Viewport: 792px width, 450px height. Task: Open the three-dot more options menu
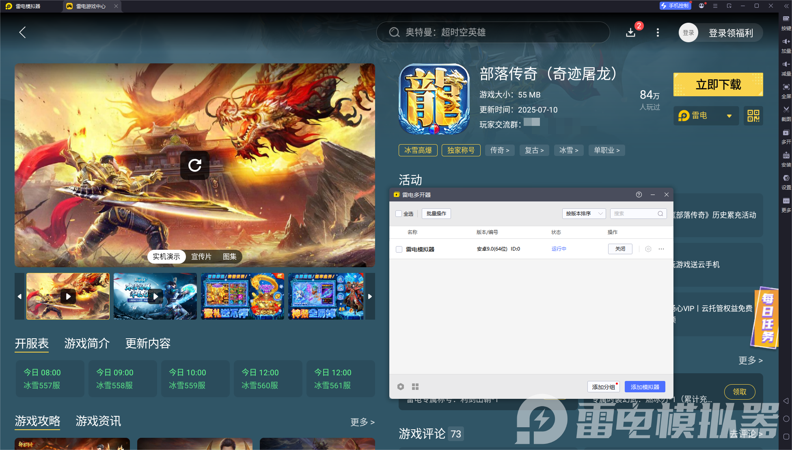pyautogui.click(x=658, y=32)
